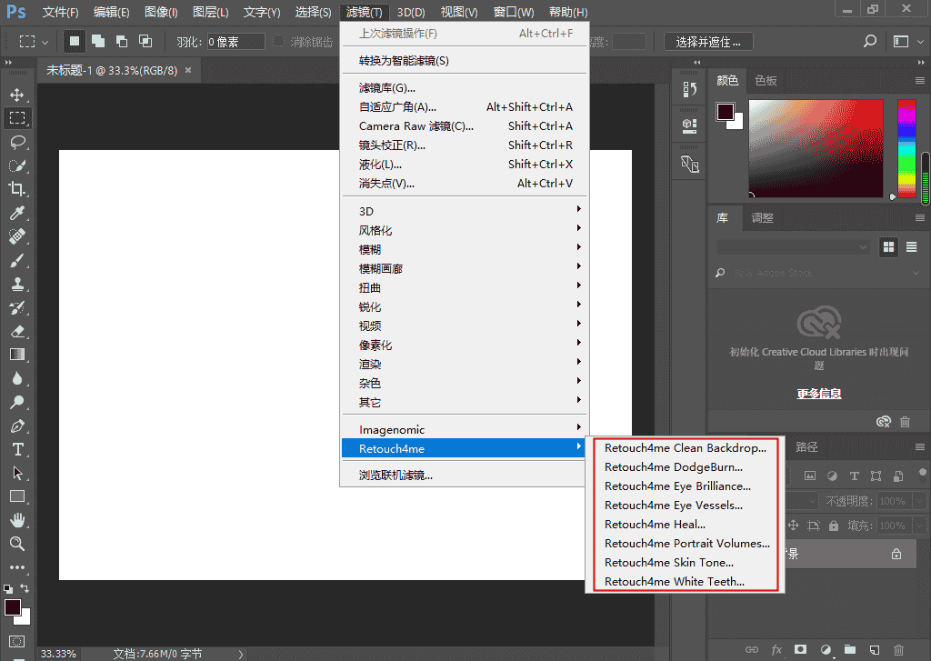931x661 pixels.
Task: Select the Lasso tool
Action: pos(17,142)
